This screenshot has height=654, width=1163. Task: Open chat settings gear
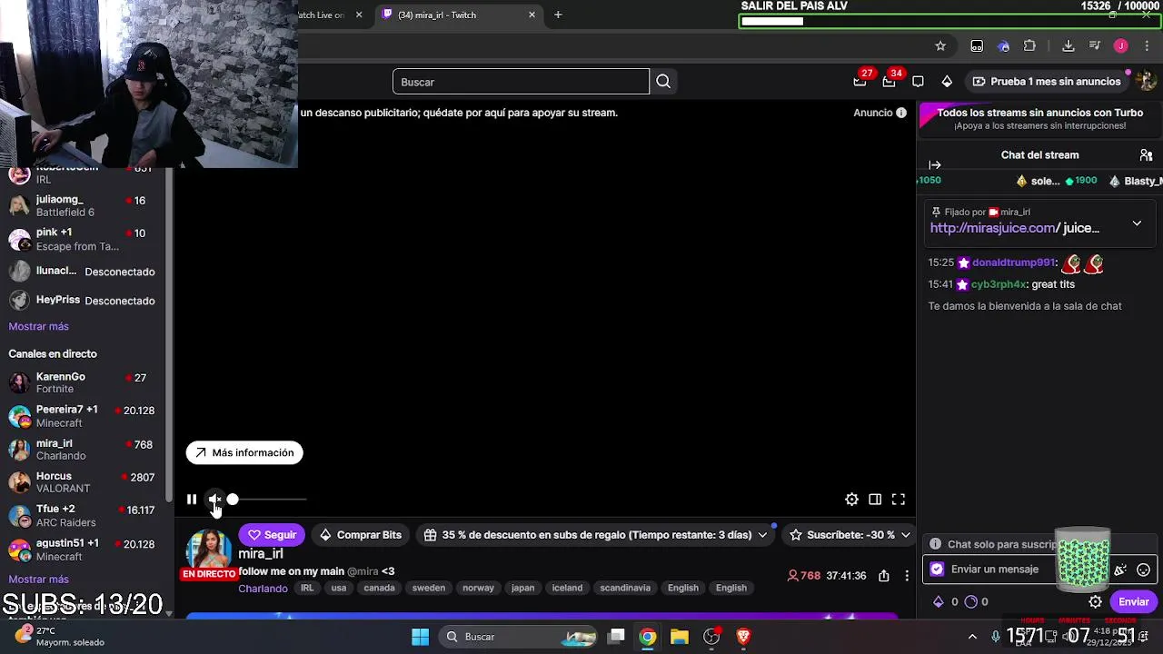tap(1096, 601)
